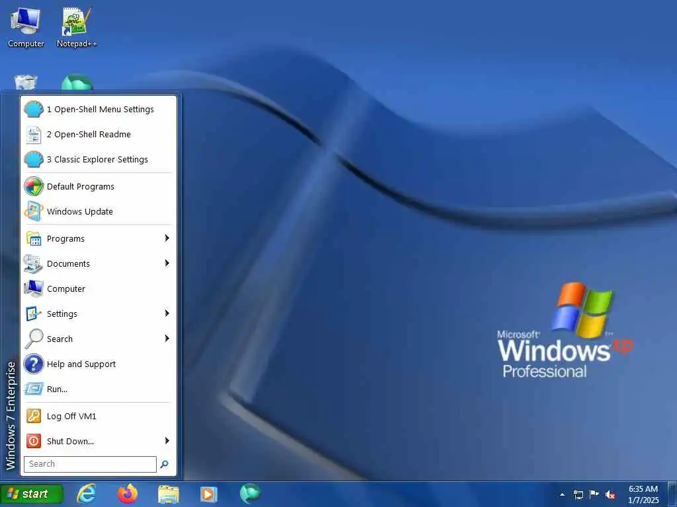The image size is (677, 507).
Task: Click the search magnifier beside the search box
Action: (165, 464)
